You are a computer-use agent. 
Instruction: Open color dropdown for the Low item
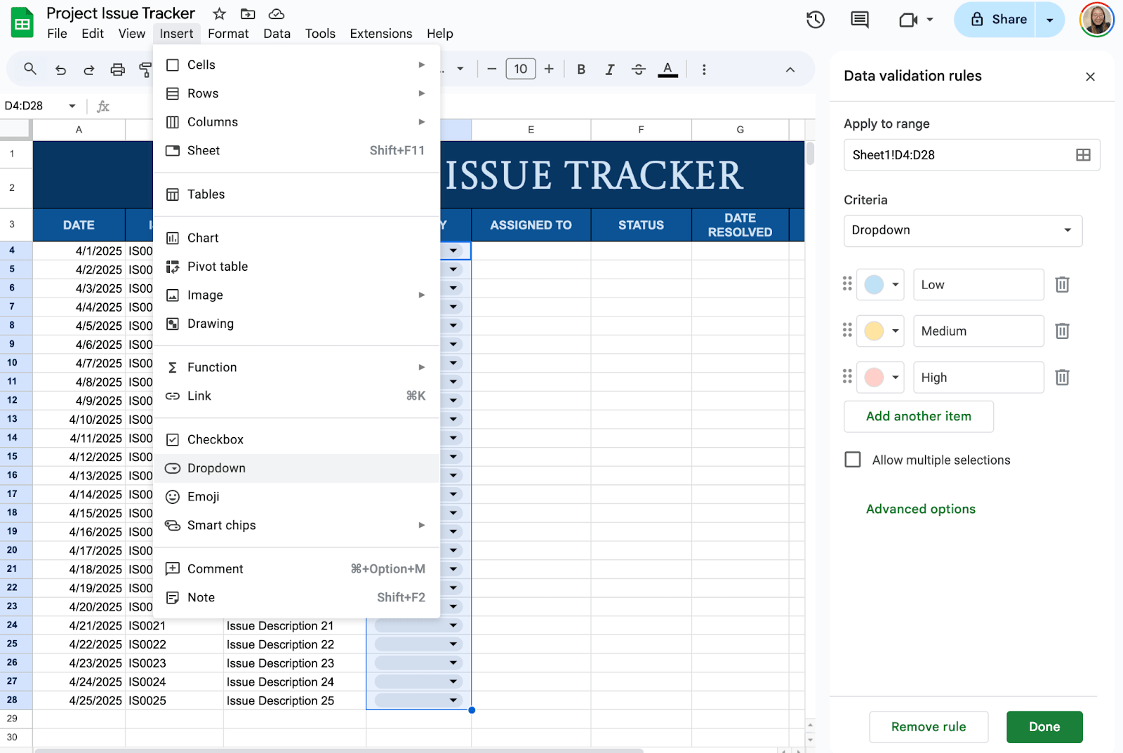tap(896, 284)
